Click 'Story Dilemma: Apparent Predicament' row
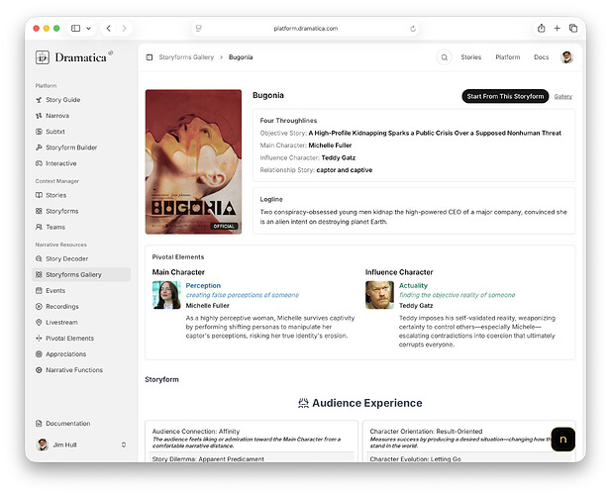This screenshot has width=610, height=495. pyautogui.click(x=251, y=459)
